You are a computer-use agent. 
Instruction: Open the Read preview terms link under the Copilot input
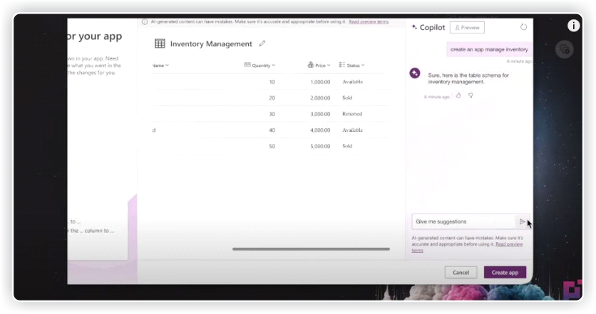509,244
